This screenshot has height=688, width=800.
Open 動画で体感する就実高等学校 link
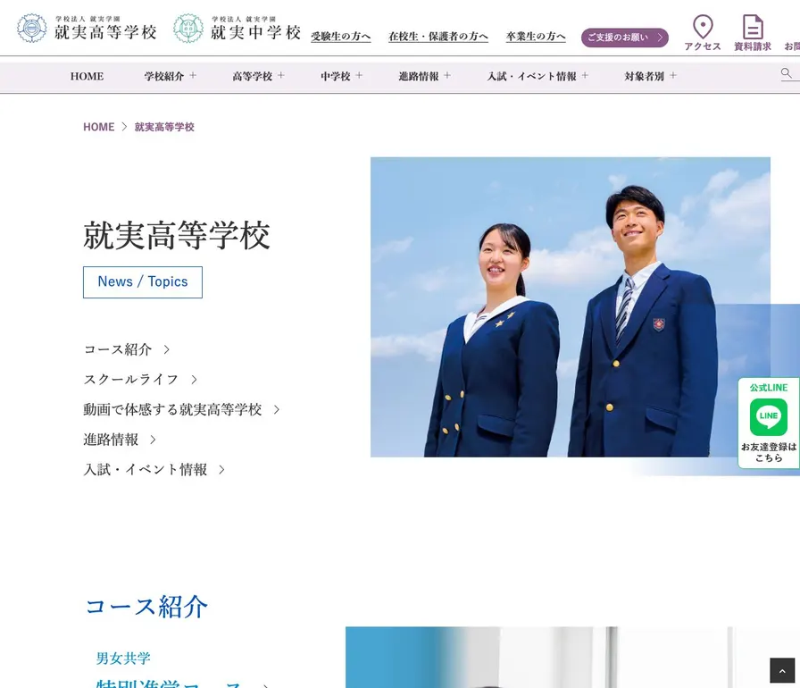point(172,410)
